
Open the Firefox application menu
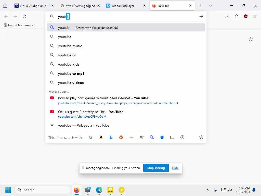pos(255,16)
